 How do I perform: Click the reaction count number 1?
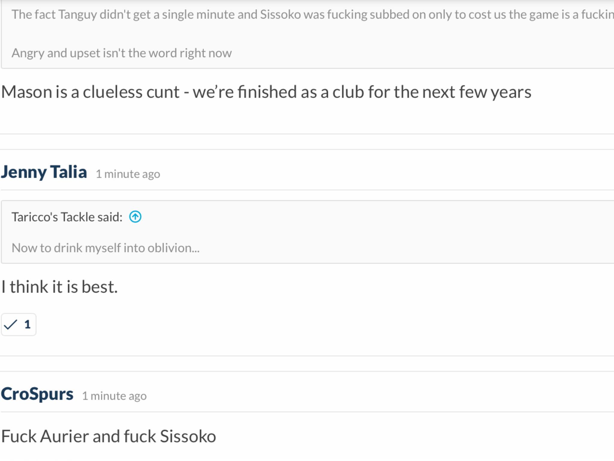coord(28,324)
